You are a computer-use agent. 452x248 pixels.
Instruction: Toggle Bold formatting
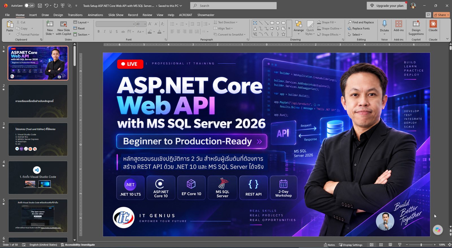(99, 32)
